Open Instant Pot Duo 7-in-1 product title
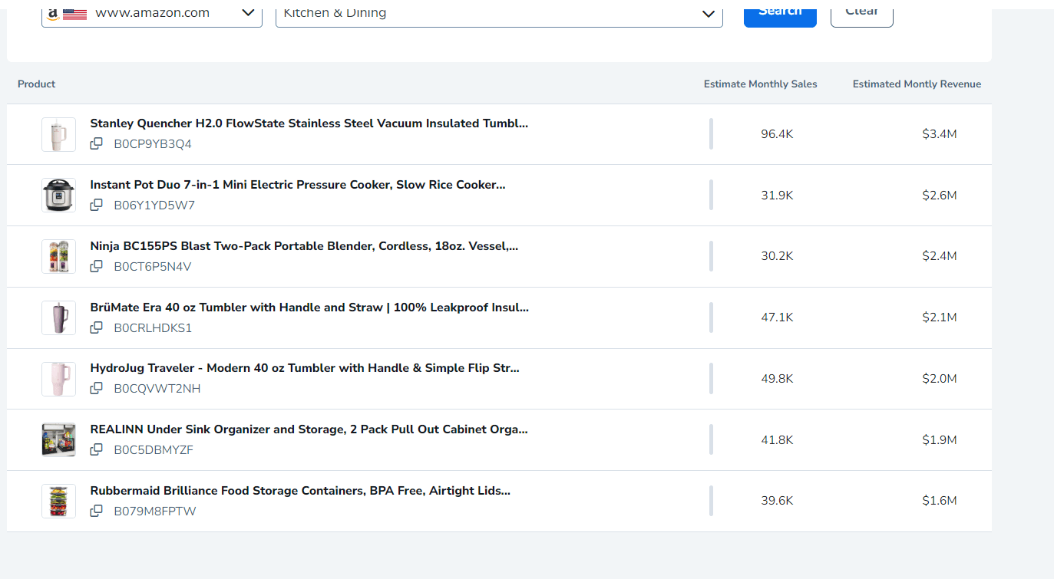The height and width of the screenshot is (579, 1054). (x=298, y=185)
